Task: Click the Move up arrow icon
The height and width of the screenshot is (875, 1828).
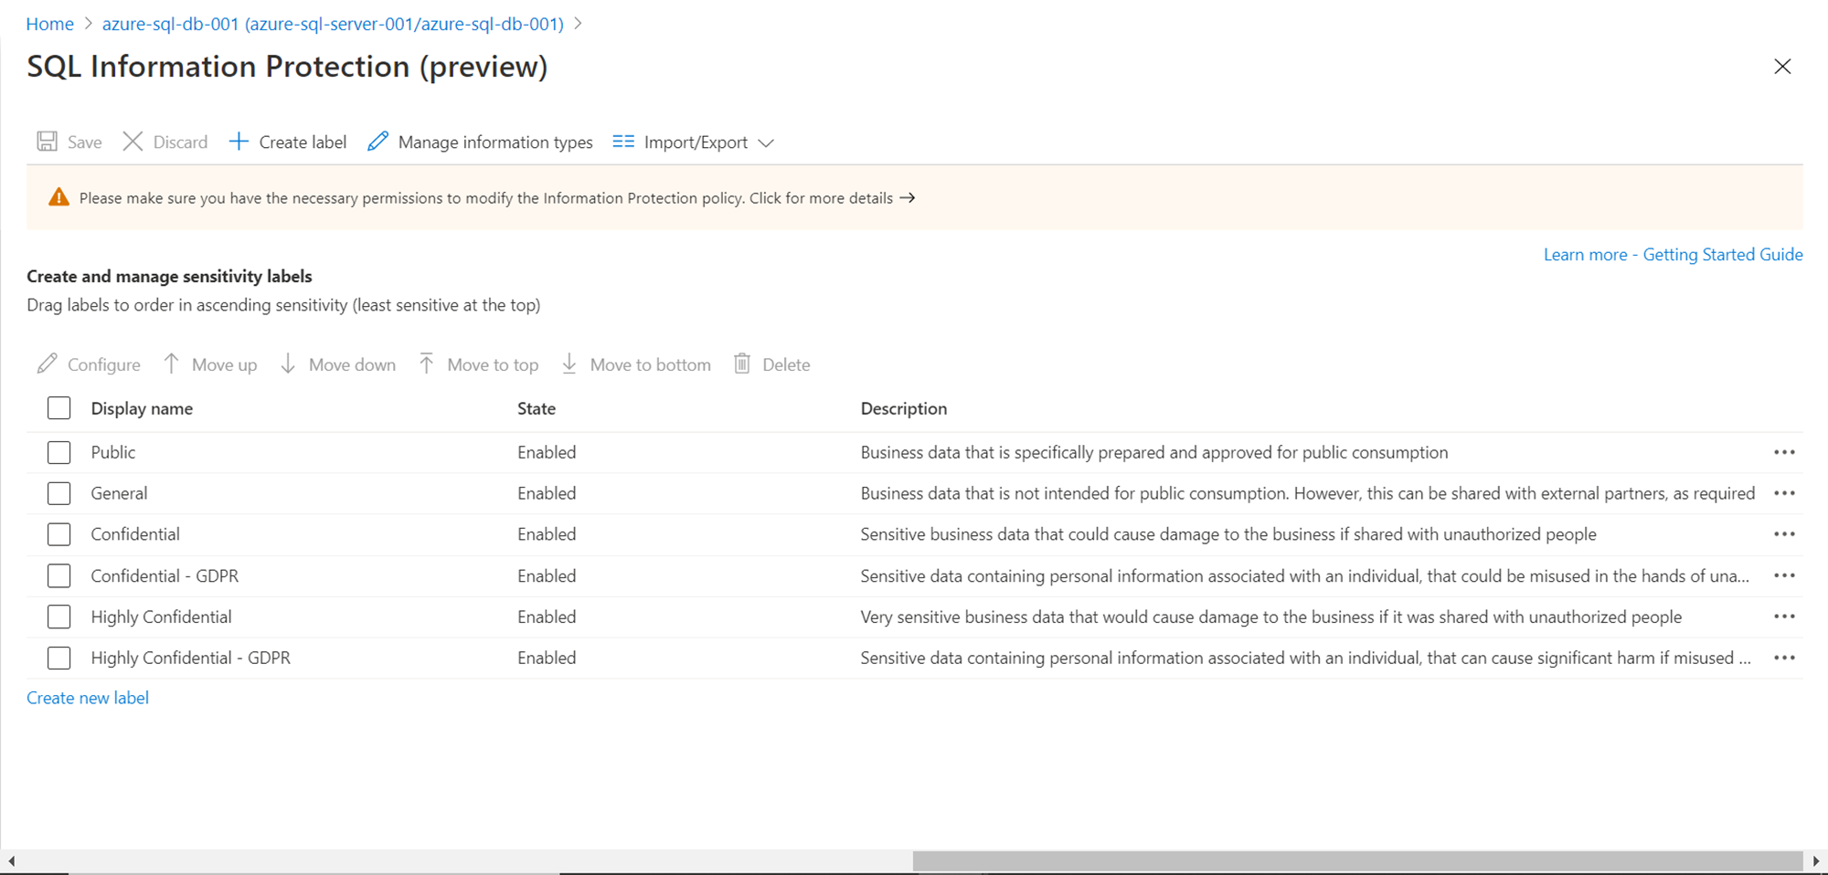Action: [171, 364]
